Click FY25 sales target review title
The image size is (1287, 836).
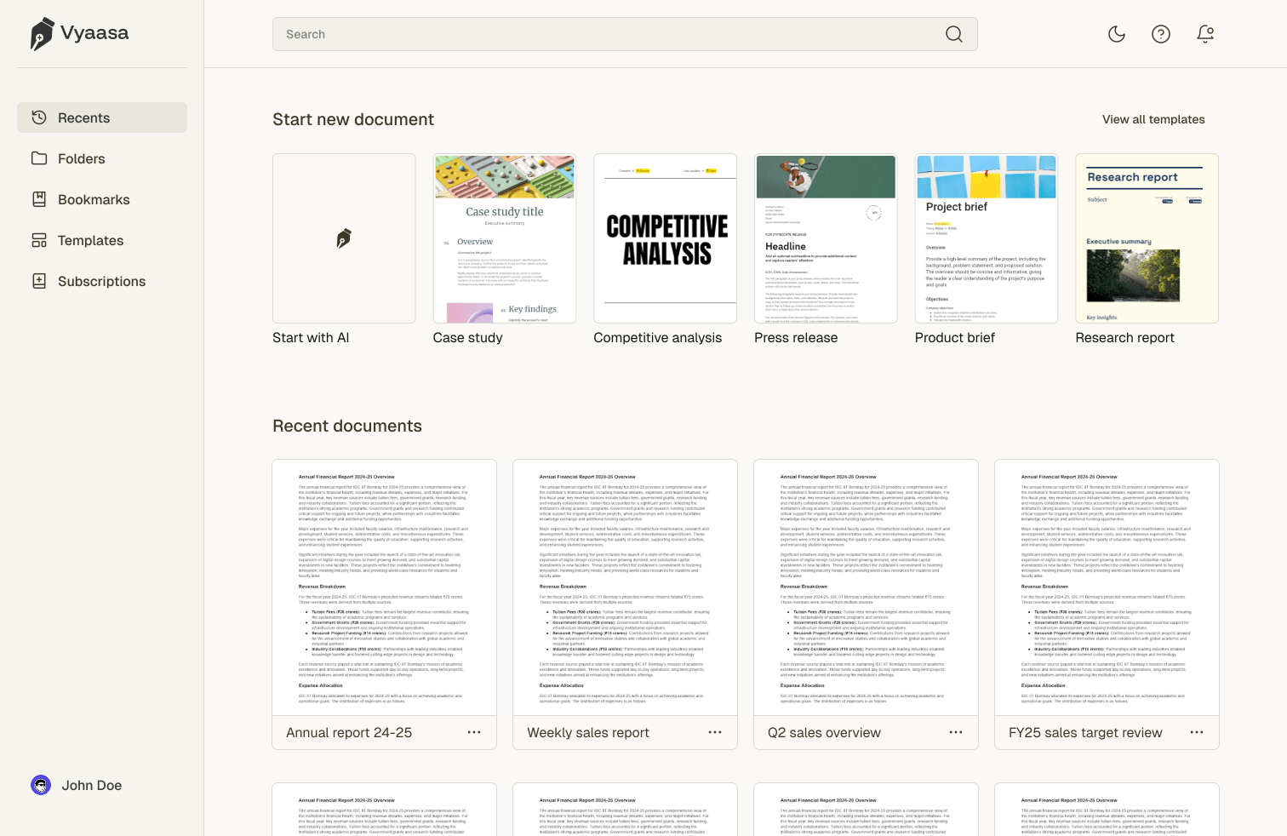(1085, 732)
